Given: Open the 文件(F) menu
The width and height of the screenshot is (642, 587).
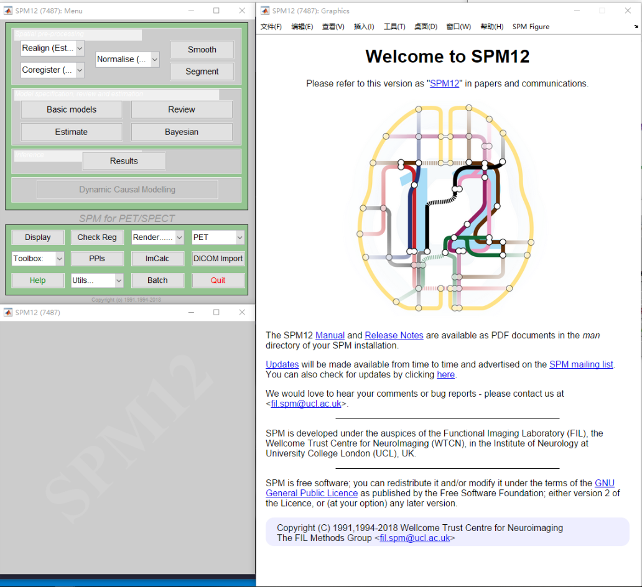Looking at the screenshot, I should tap(271, 27).
